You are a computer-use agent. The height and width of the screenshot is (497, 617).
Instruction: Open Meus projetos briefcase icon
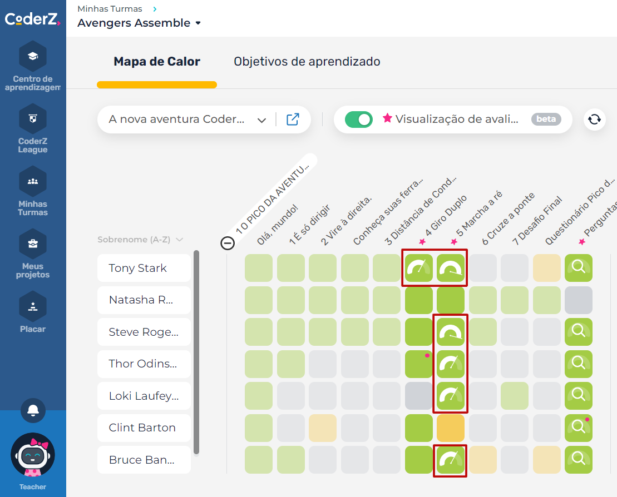[33, 243]
